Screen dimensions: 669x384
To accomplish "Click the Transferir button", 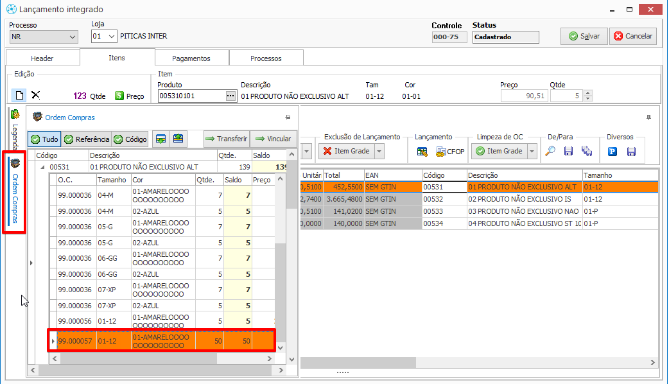I will (226, 139).
